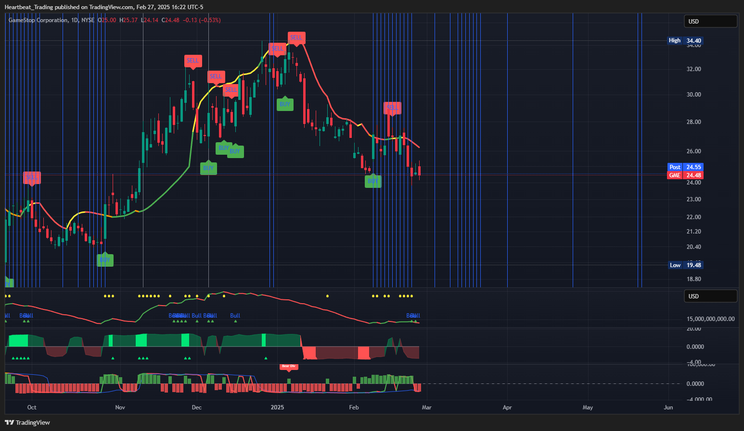Click the Low 19.48 price label
Viewport: 744px width, 431px height.
pyautogui.click(x=685, y=265)
